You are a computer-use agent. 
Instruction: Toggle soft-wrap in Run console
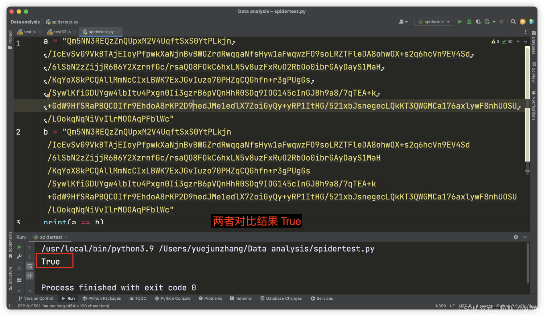pos(30,266)
